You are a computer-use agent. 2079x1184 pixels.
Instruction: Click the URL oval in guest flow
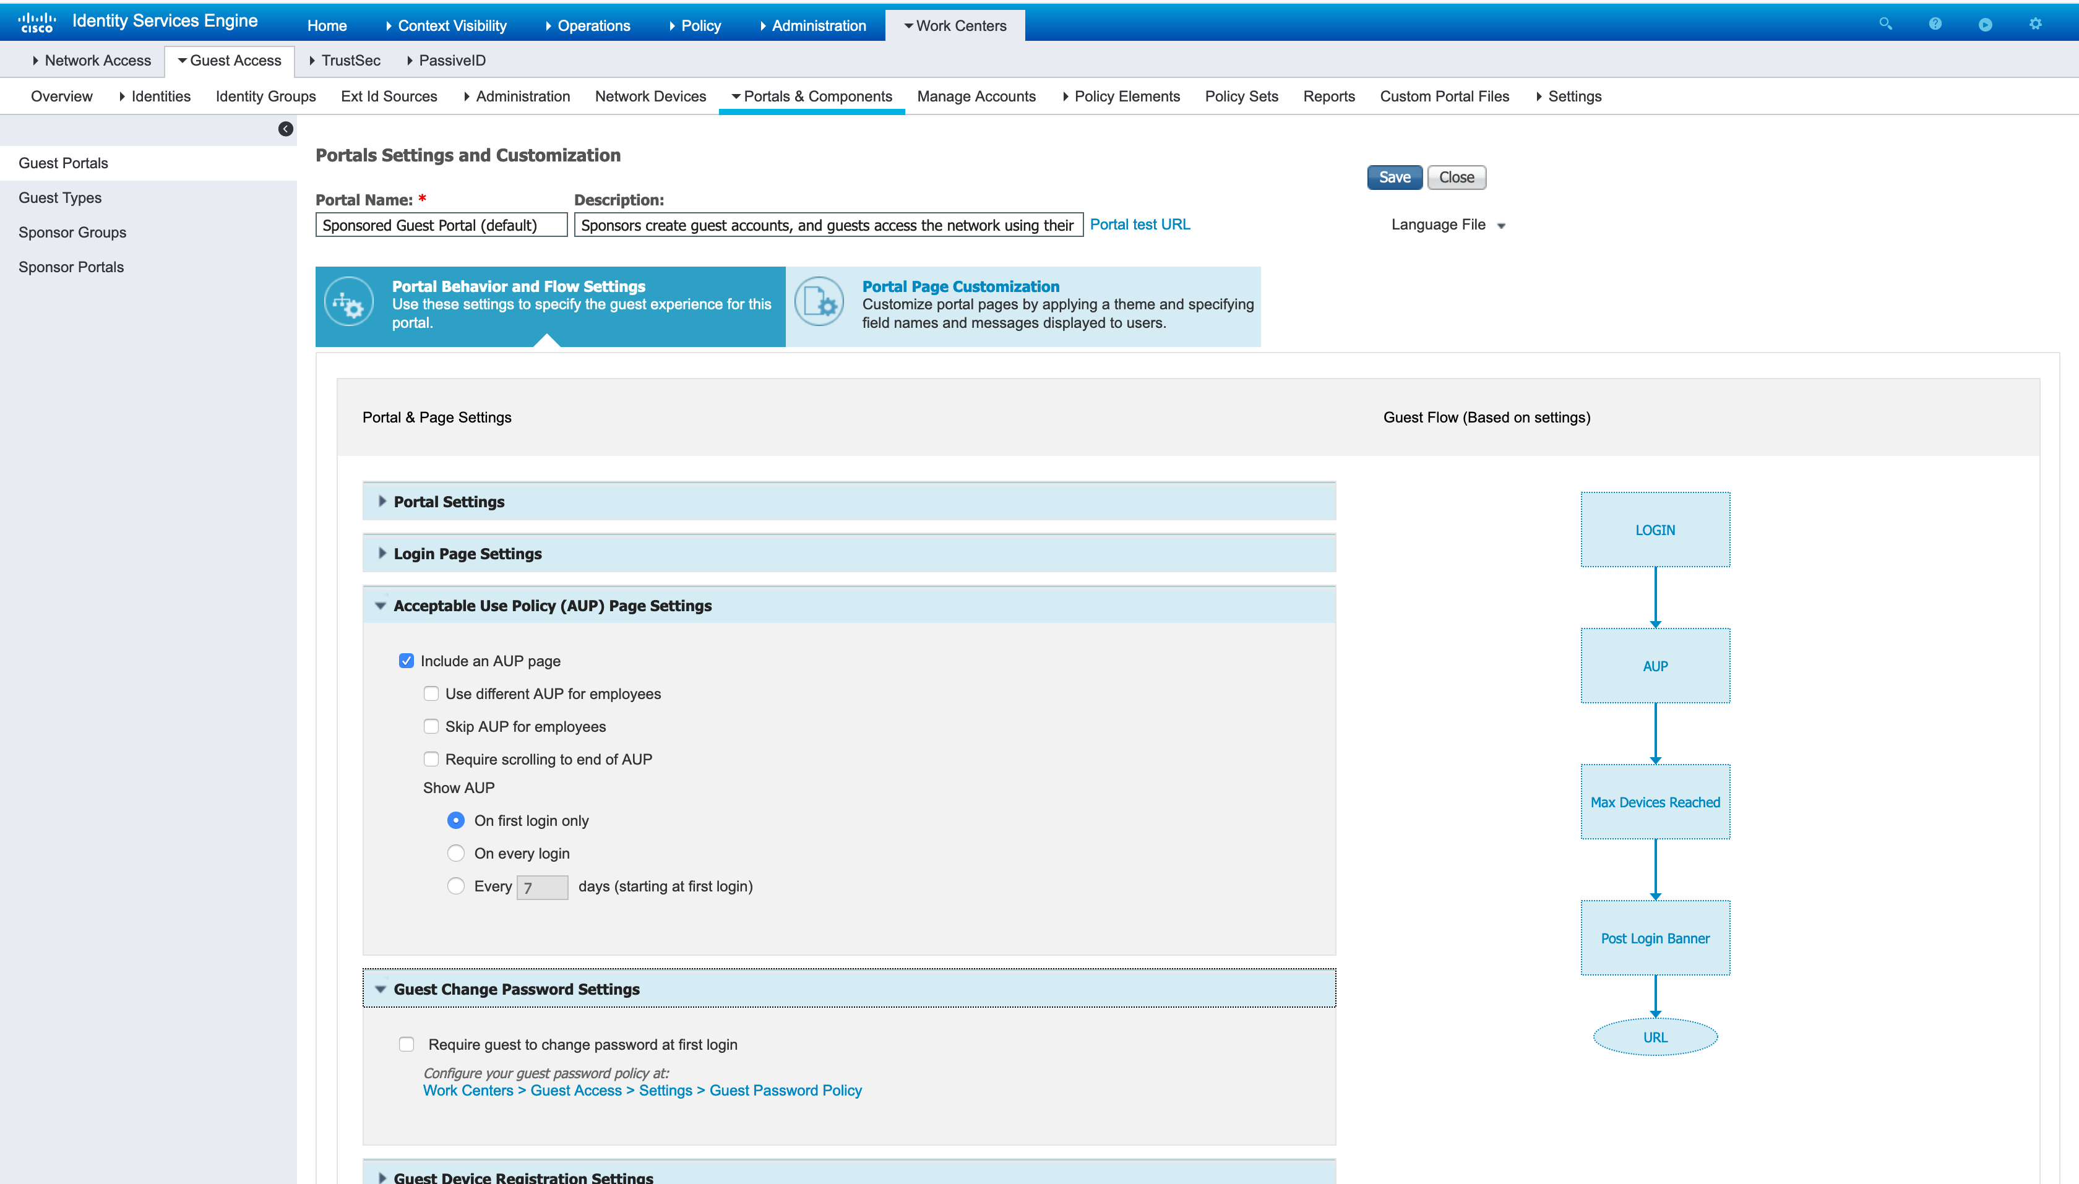pos(1655,1037)
